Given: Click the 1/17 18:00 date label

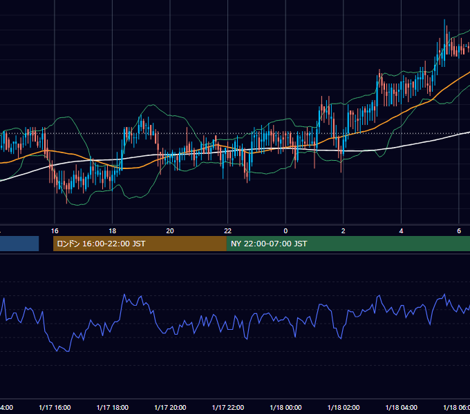Looking at the screenshot, I should coord(113,407).
